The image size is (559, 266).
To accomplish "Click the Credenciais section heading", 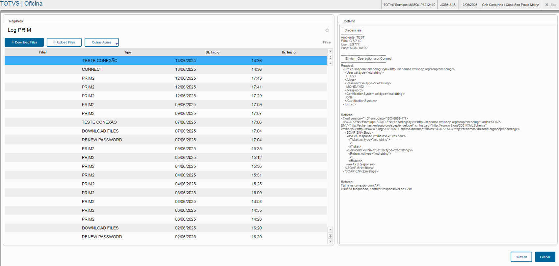I will coord(353,30).
